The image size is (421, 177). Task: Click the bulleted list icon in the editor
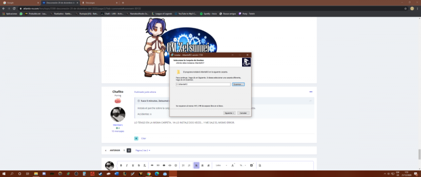[183, 165]
